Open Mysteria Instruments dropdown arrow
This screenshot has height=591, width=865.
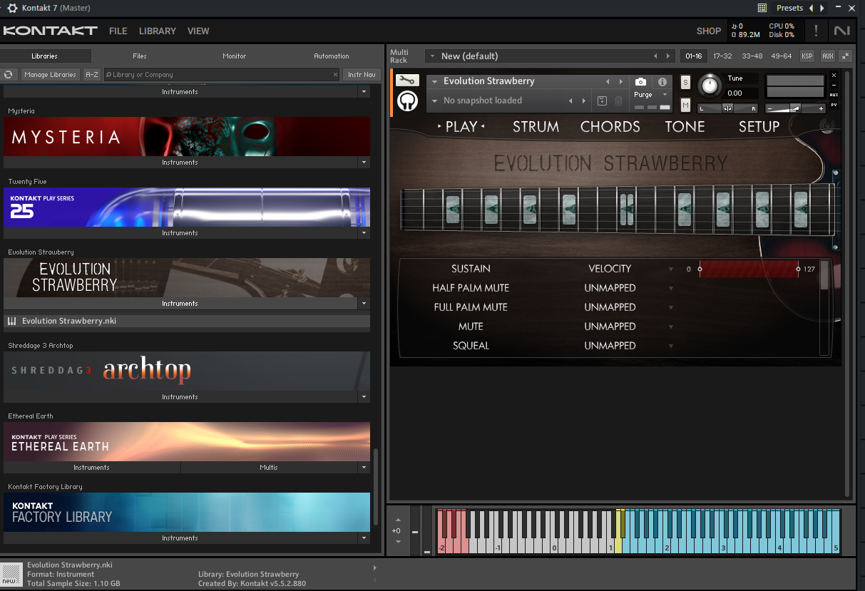click(364, 163)
